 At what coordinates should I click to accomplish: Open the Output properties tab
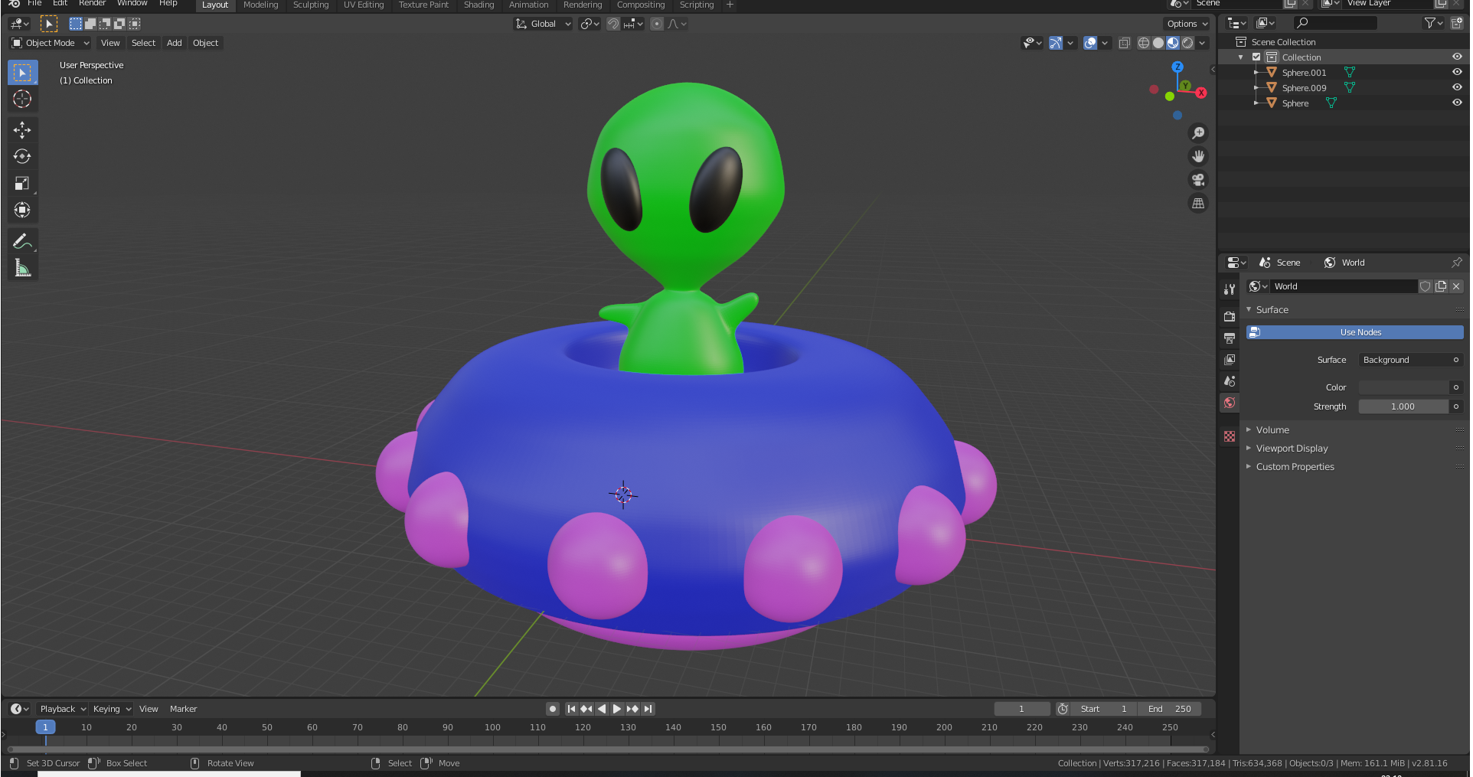tap(1230, 338)
